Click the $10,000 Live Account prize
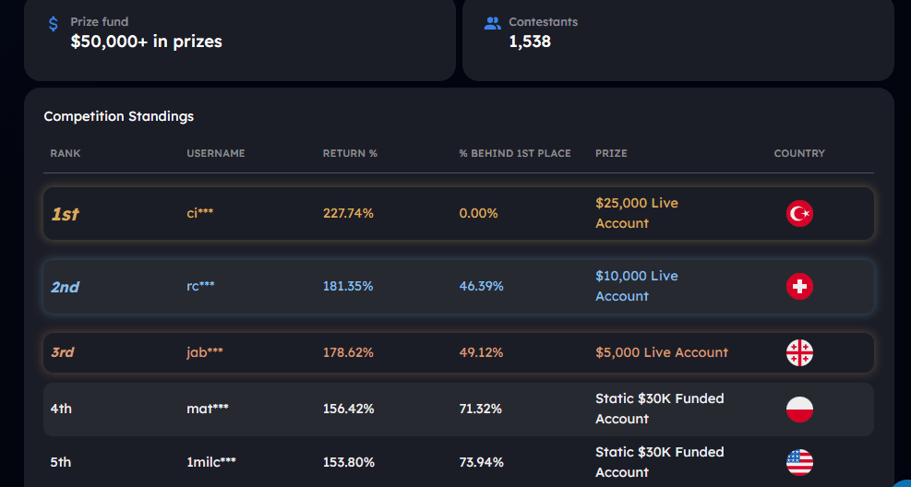This screenshot has width=911, height=487. point(637,286)
